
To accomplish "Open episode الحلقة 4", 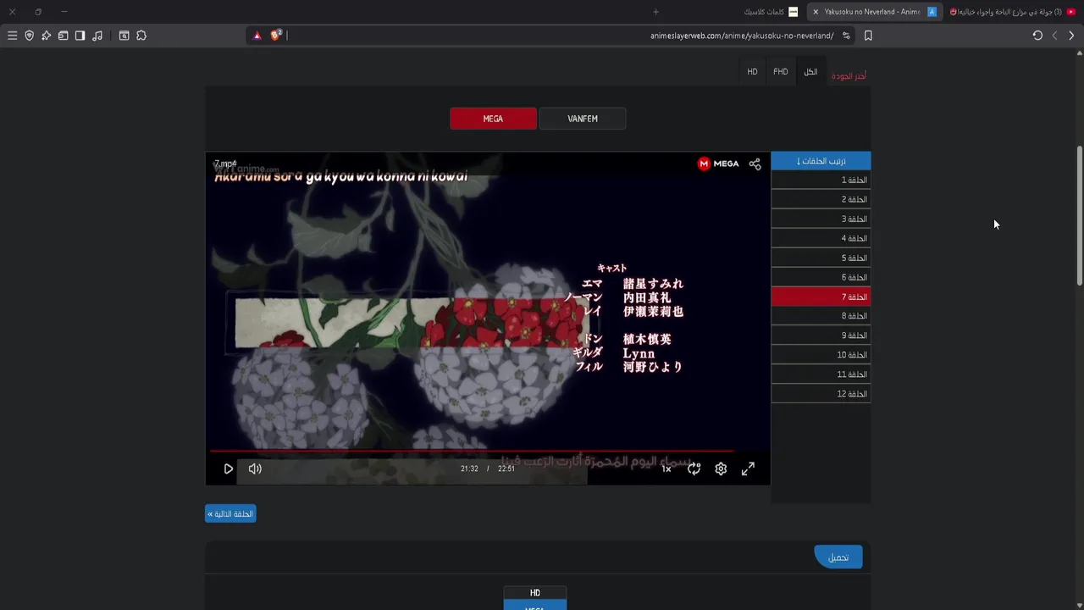I will (x=821, y=239).
